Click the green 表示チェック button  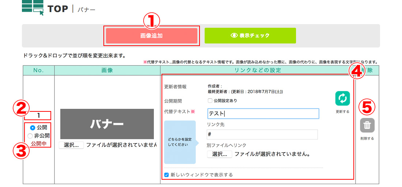coord(250,35)
